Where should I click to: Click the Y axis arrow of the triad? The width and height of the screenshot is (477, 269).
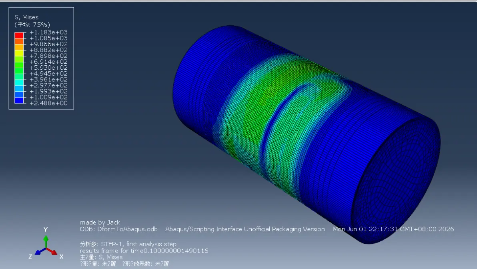46,242
